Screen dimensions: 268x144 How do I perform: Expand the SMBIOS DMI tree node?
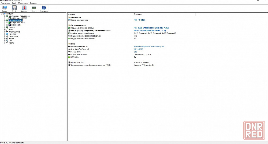tap(7, 25)
